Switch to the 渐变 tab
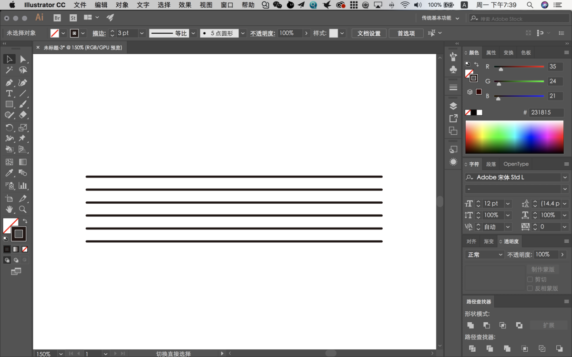The height and width of the screenshot is (357, 572). point(489,242)
